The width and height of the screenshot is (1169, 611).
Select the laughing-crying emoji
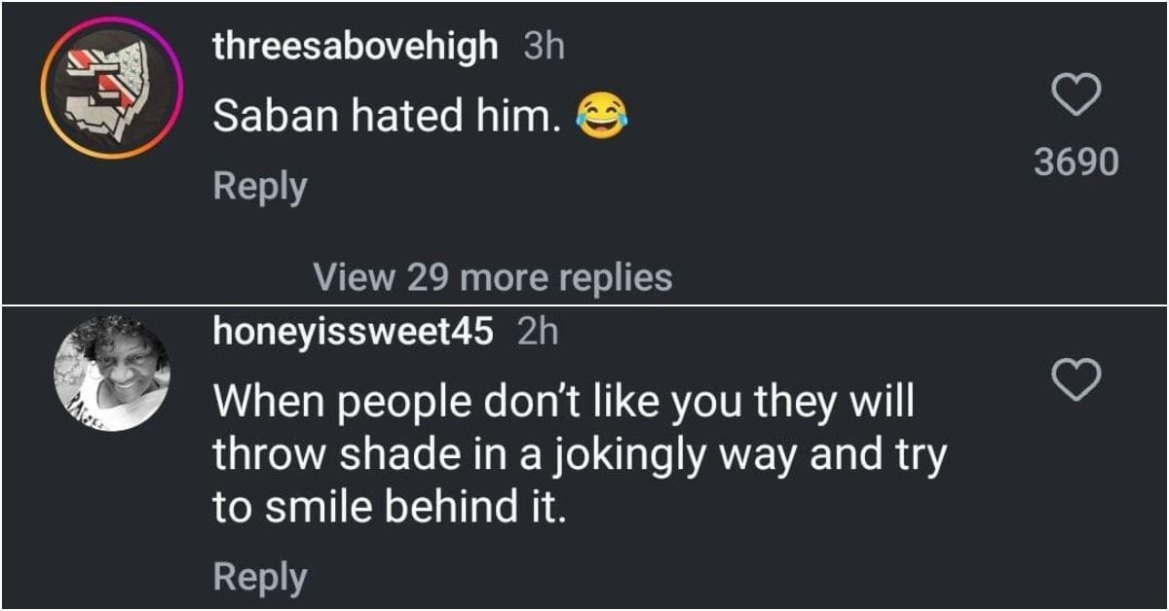click(x=601, y=117)
